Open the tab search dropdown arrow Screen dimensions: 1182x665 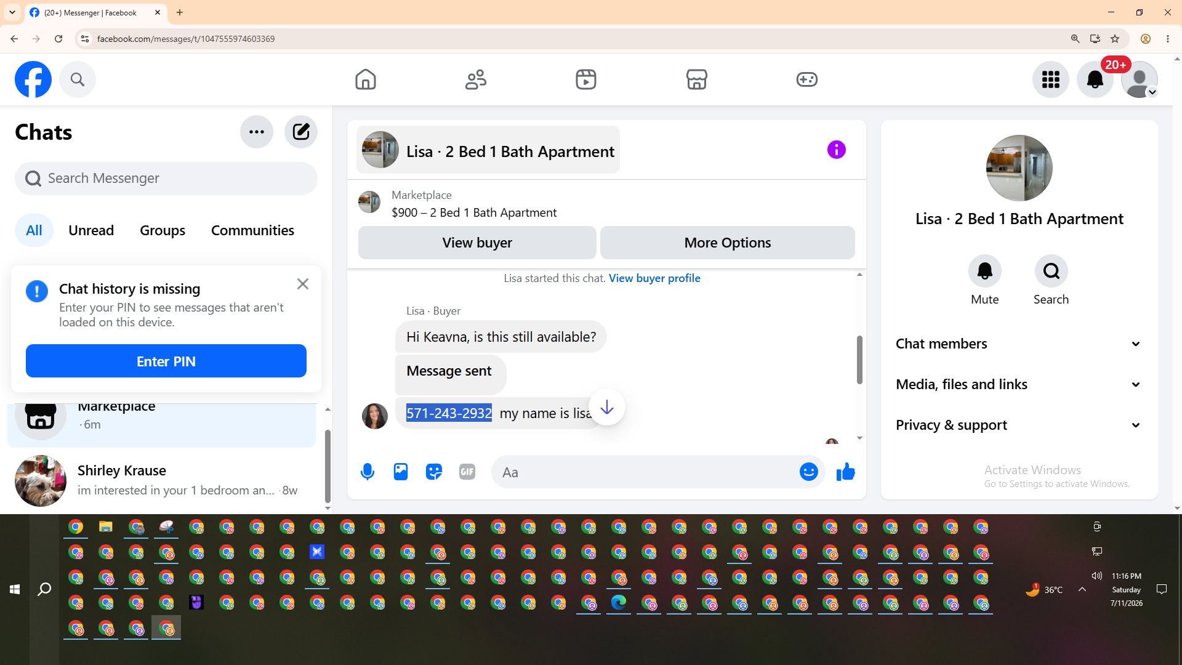coord(12,12)
